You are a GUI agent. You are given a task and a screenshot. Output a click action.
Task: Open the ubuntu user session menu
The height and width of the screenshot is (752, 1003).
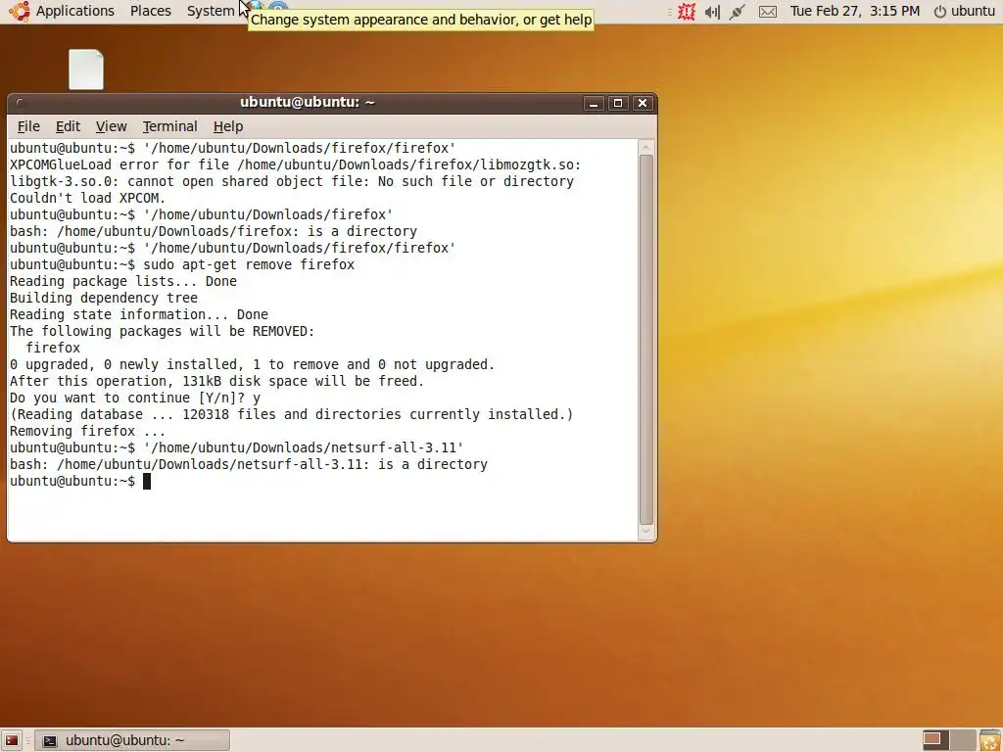[965, 11]
